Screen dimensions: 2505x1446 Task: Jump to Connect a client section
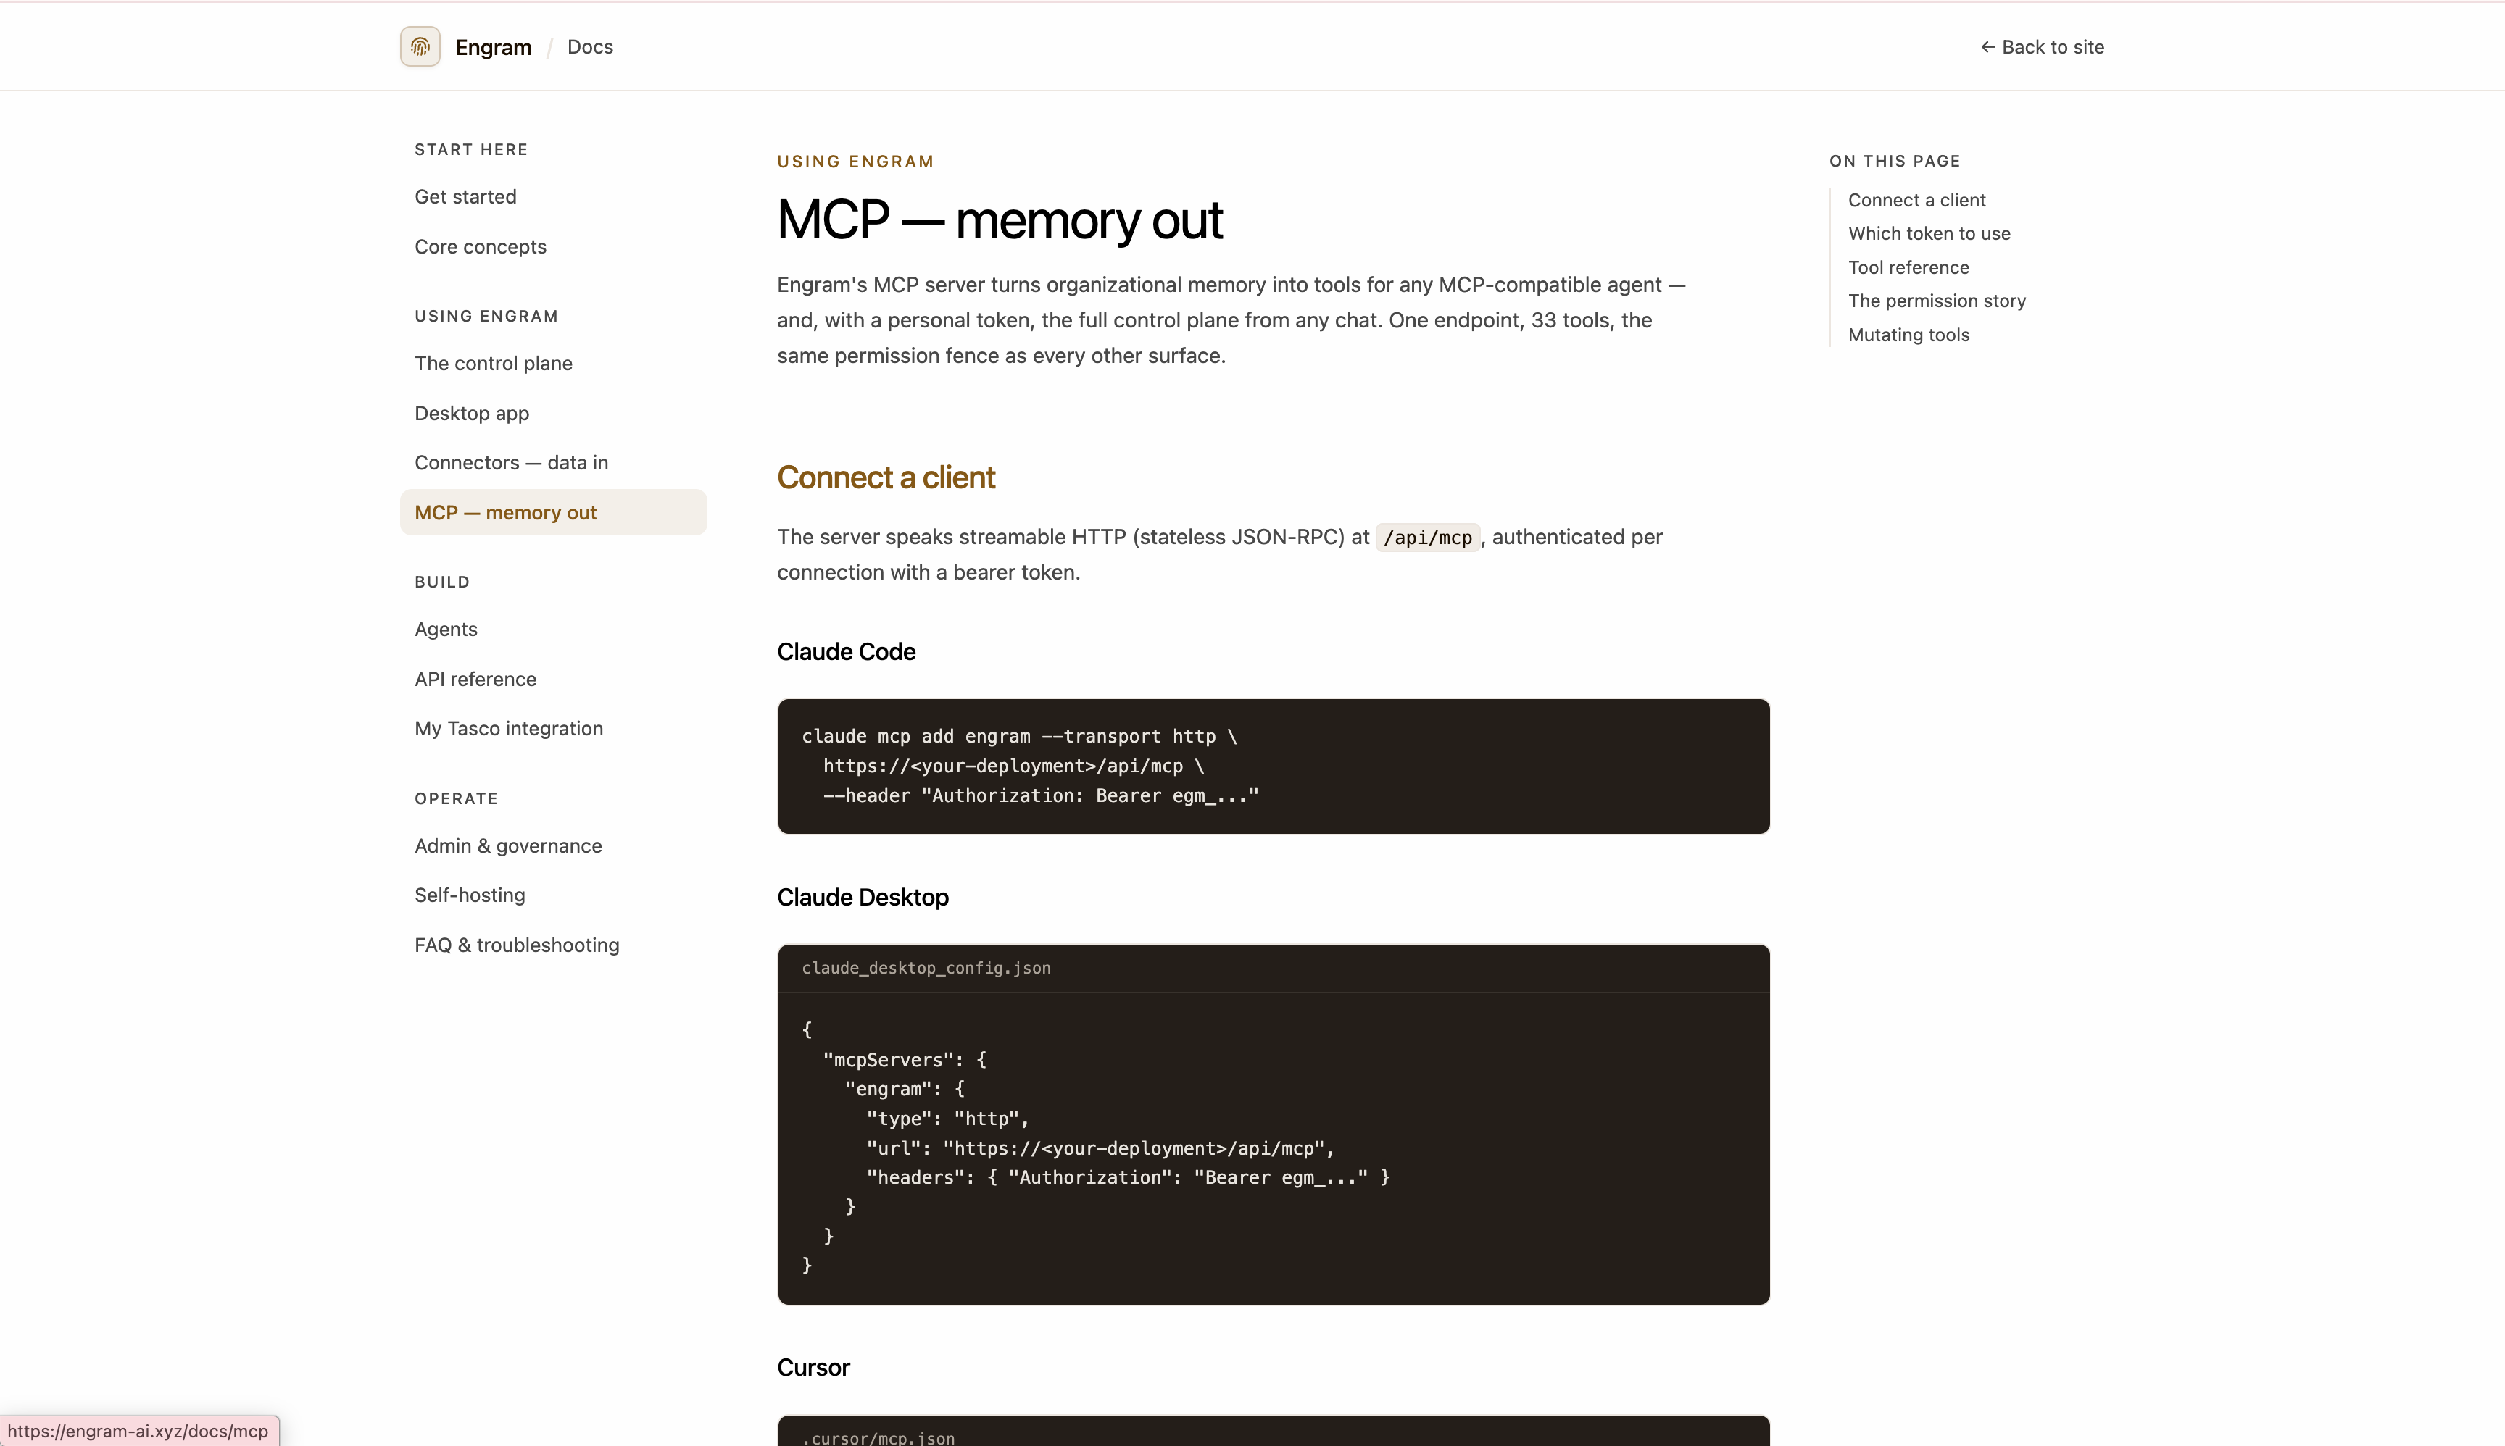pos(1916,200)
